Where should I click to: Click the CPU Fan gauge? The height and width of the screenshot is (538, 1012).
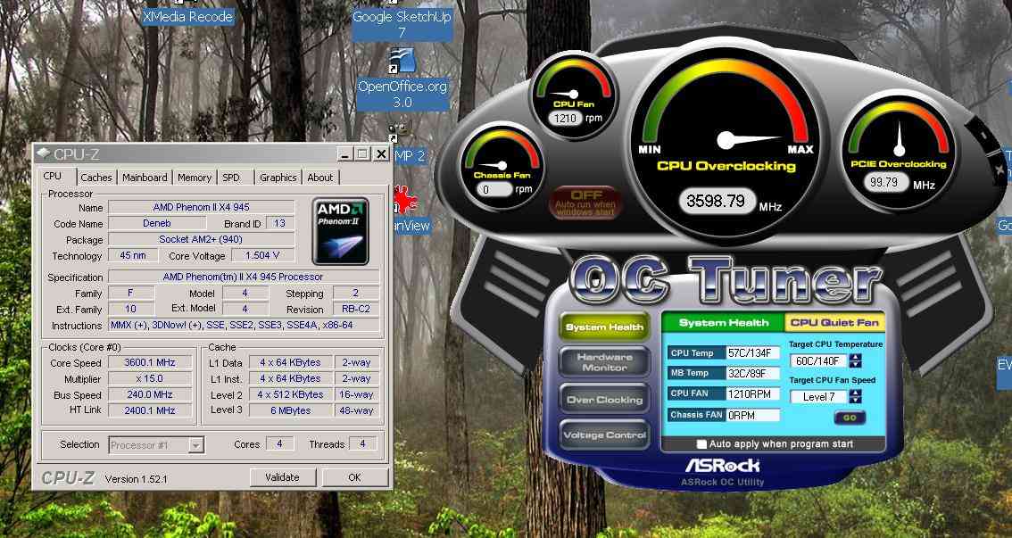pyautogui.click(x=573, y=95)
